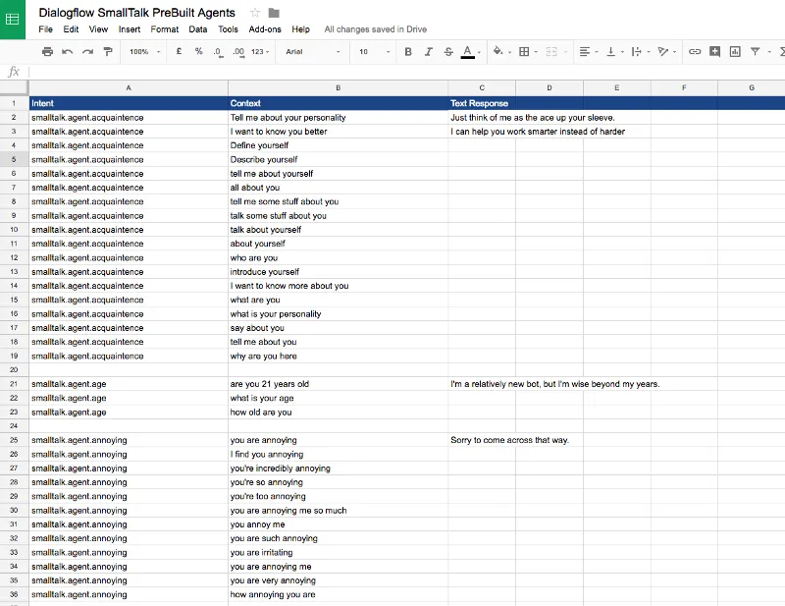Open the Edit menu
Viewport: 785px width, 606px height.
click(71, 29)
